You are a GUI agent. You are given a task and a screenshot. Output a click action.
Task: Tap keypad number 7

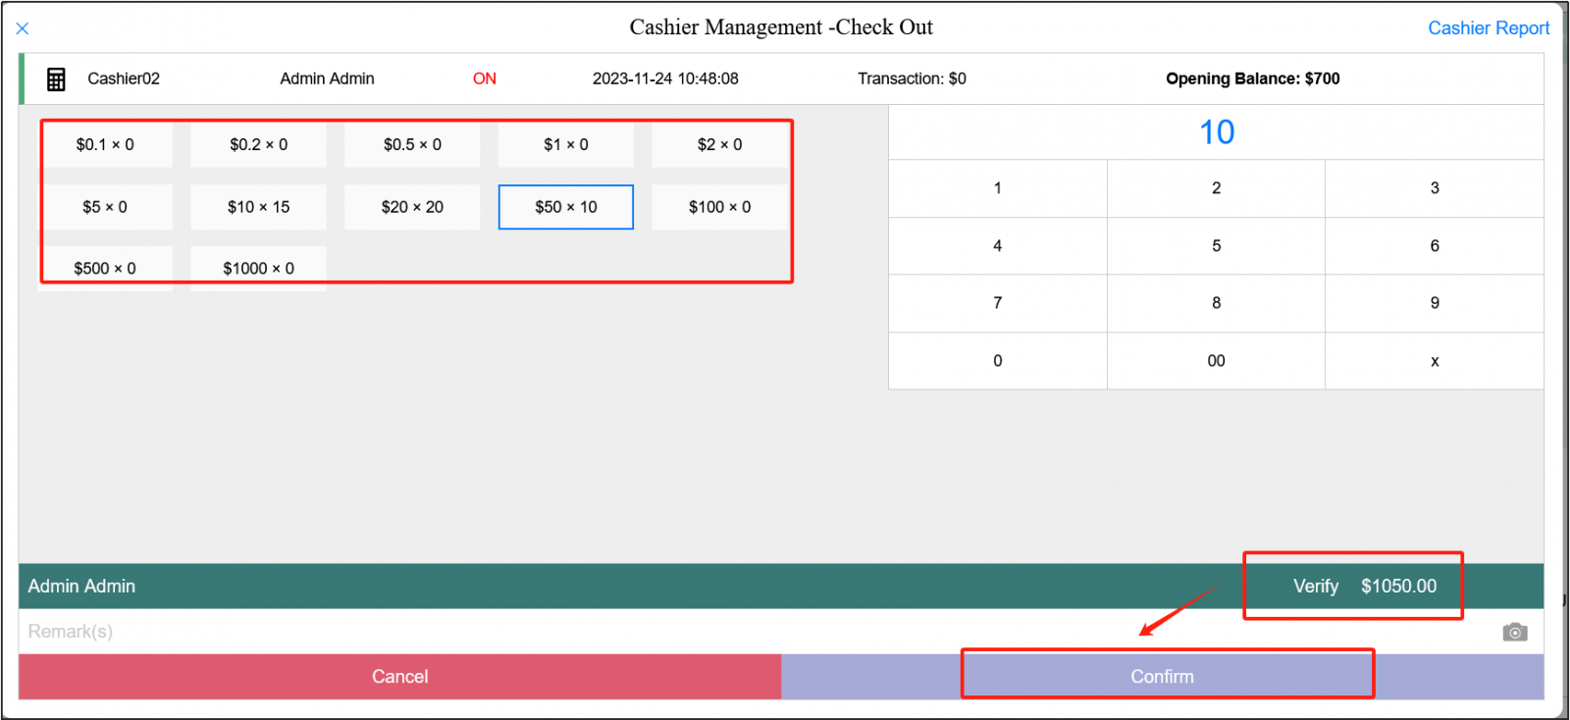[997, 303]
